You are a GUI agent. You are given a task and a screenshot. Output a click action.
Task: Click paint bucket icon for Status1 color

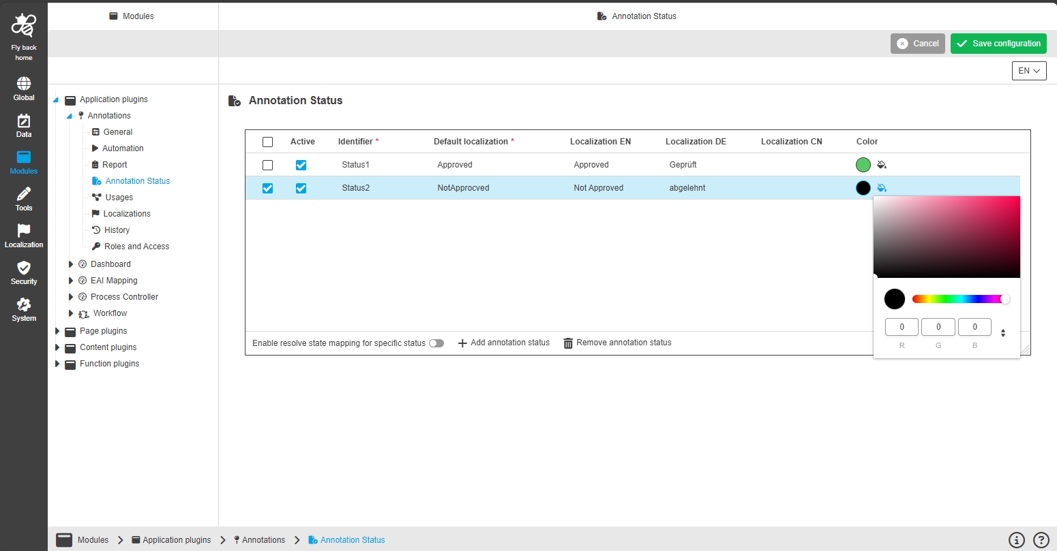(x=882, y=165)
